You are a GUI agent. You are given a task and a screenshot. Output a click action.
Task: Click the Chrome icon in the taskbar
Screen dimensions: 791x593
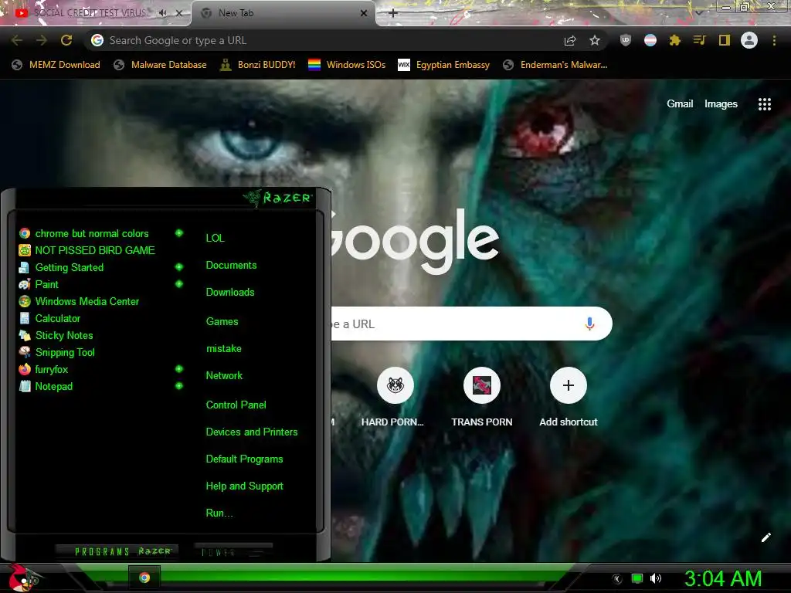point(144,578)
